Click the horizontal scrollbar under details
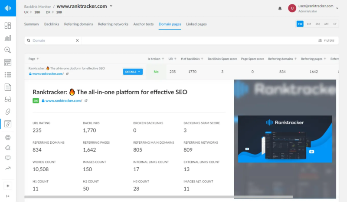This screenshot has width=347, height=202. (x=158, y=197)
